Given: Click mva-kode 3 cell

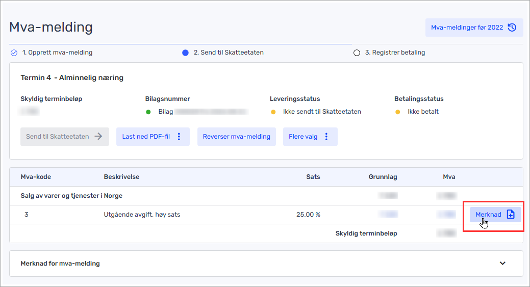Looking at the screenshot, I should point(27,215).
